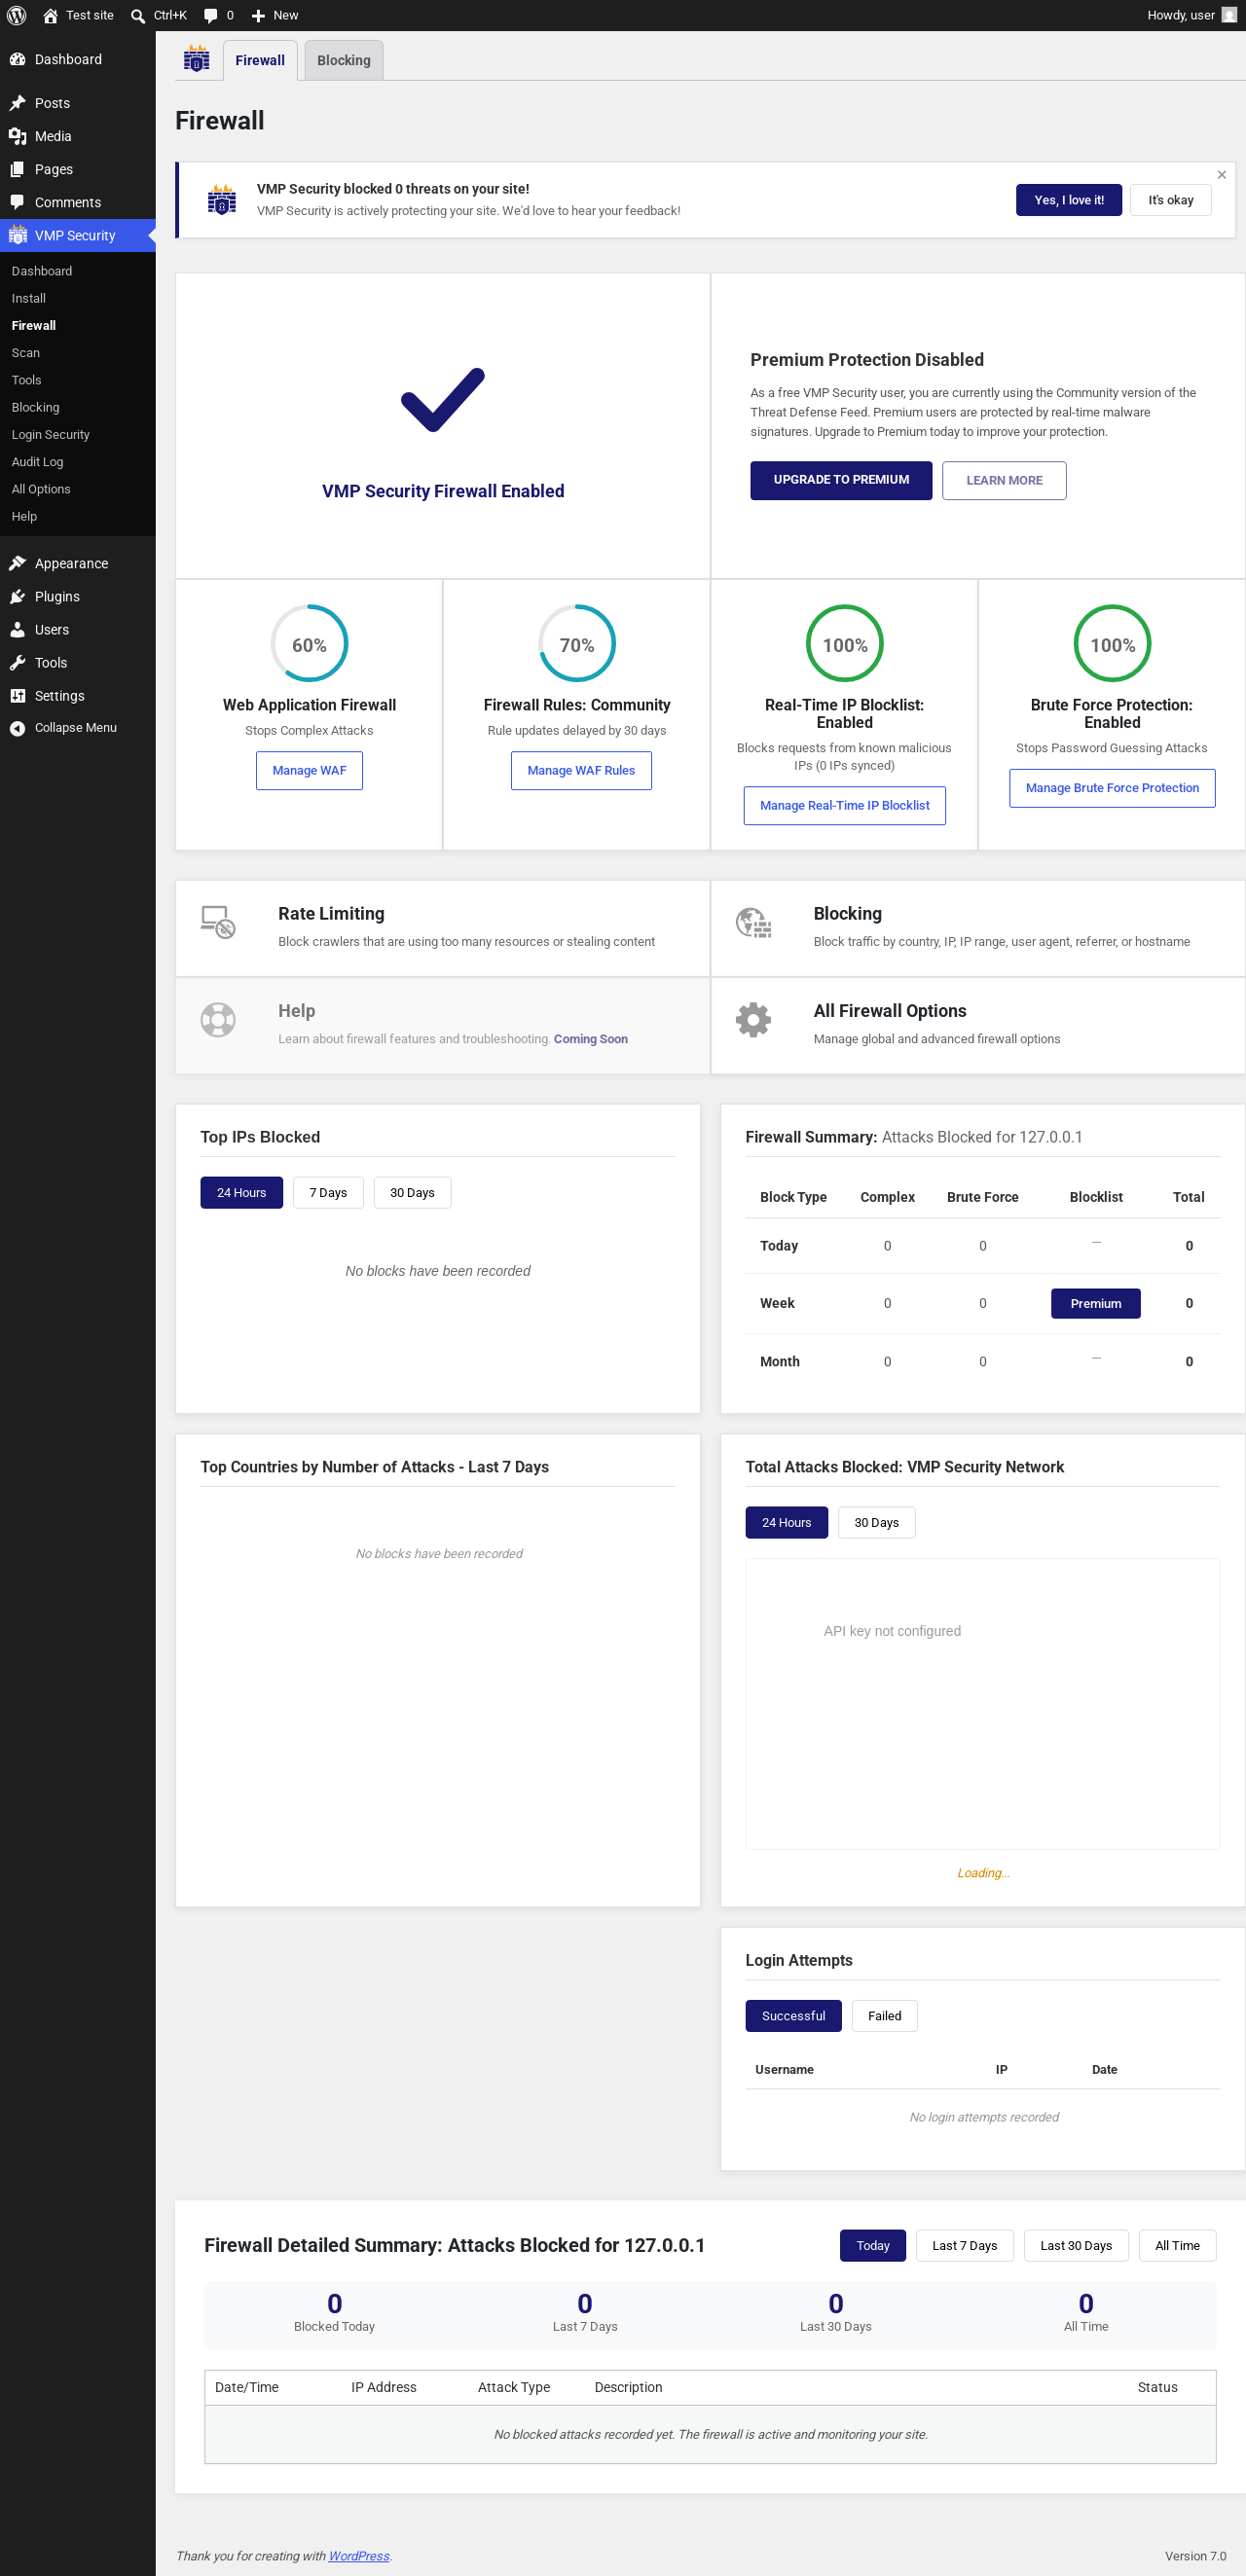Click the Comments speech bubble icon in sidebar

[x=17, y=202]
